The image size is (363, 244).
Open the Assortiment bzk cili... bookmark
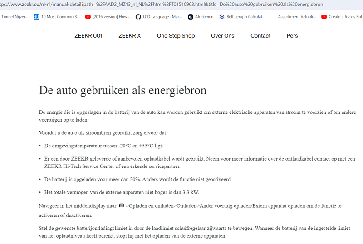pyautogui.click(x=297, y=17)
